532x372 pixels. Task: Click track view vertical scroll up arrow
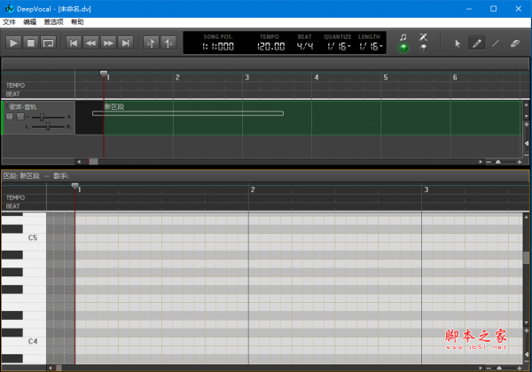tap(526, 105)
